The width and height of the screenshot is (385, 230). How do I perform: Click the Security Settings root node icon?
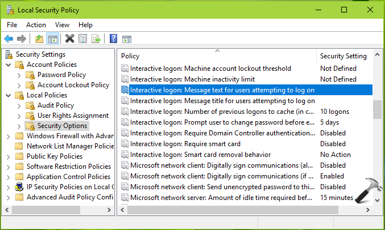click(x=9, y=54)
